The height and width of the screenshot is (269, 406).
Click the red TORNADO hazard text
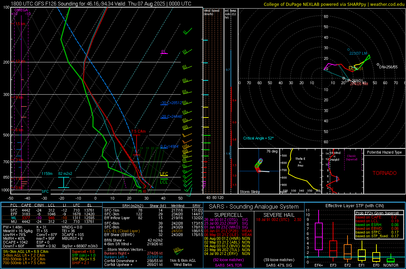coord(385,173)
